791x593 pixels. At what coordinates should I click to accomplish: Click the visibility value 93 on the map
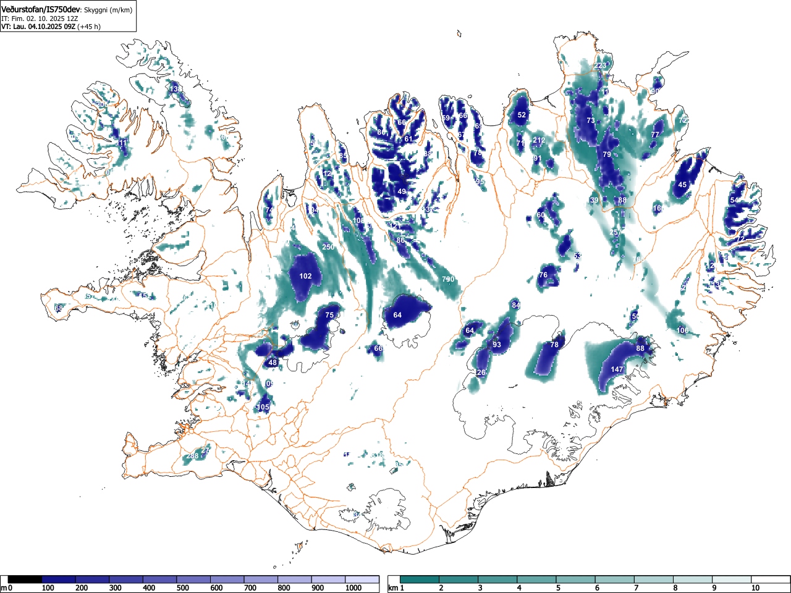point(497,345)
